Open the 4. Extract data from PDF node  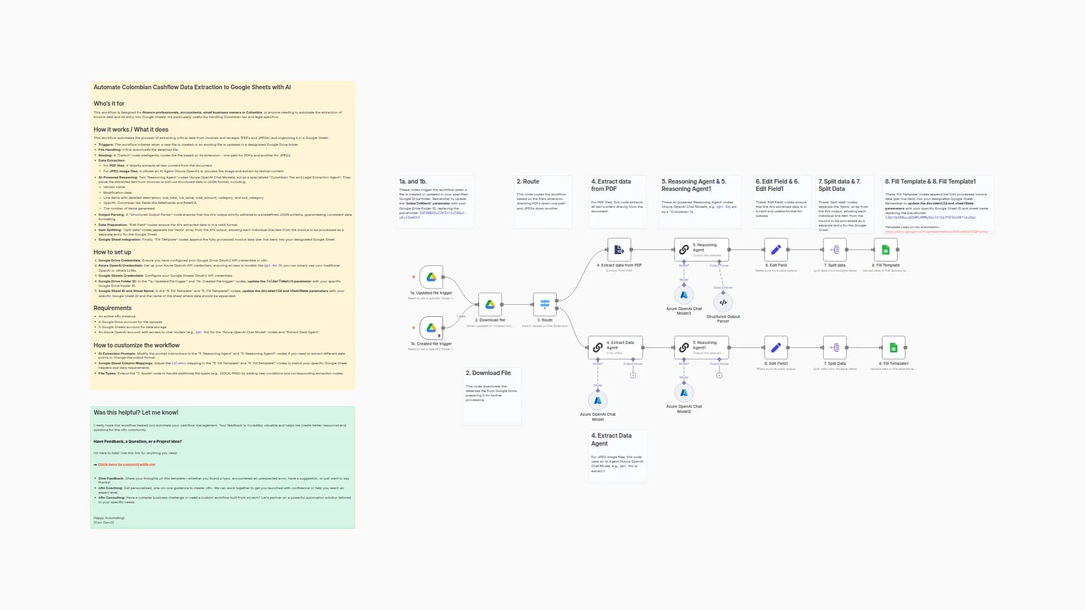click(618, 250)
